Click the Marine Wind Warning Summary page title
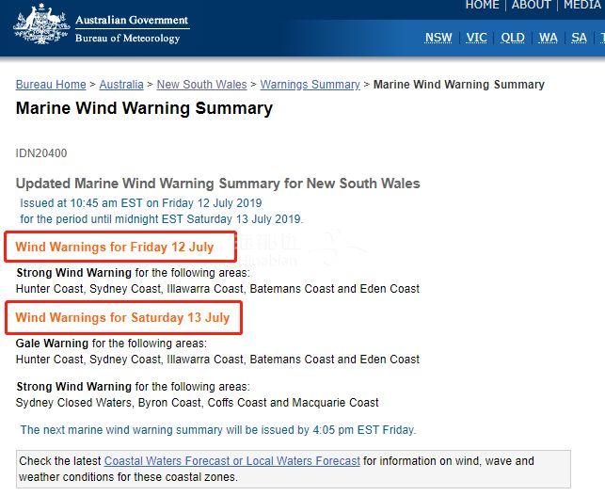The image size is (605, 496). 144,108
